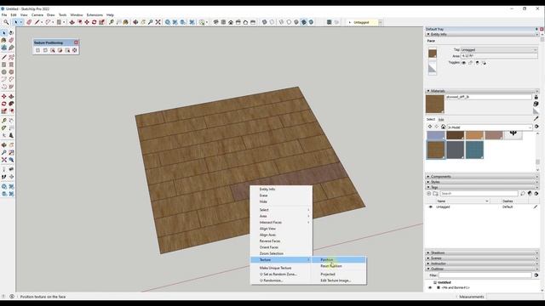Choose Reverse Faces in context menu
545x306 pixels.
coord(281,241)
